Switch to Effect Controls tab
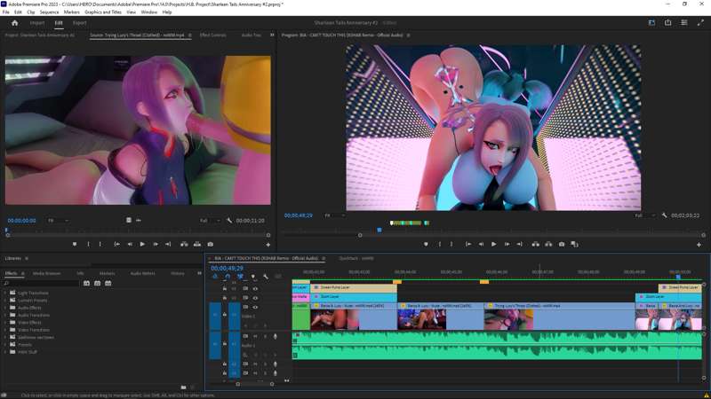Image resolution: width=711 pixels, height=399 pixels. [x=212, y=35]
